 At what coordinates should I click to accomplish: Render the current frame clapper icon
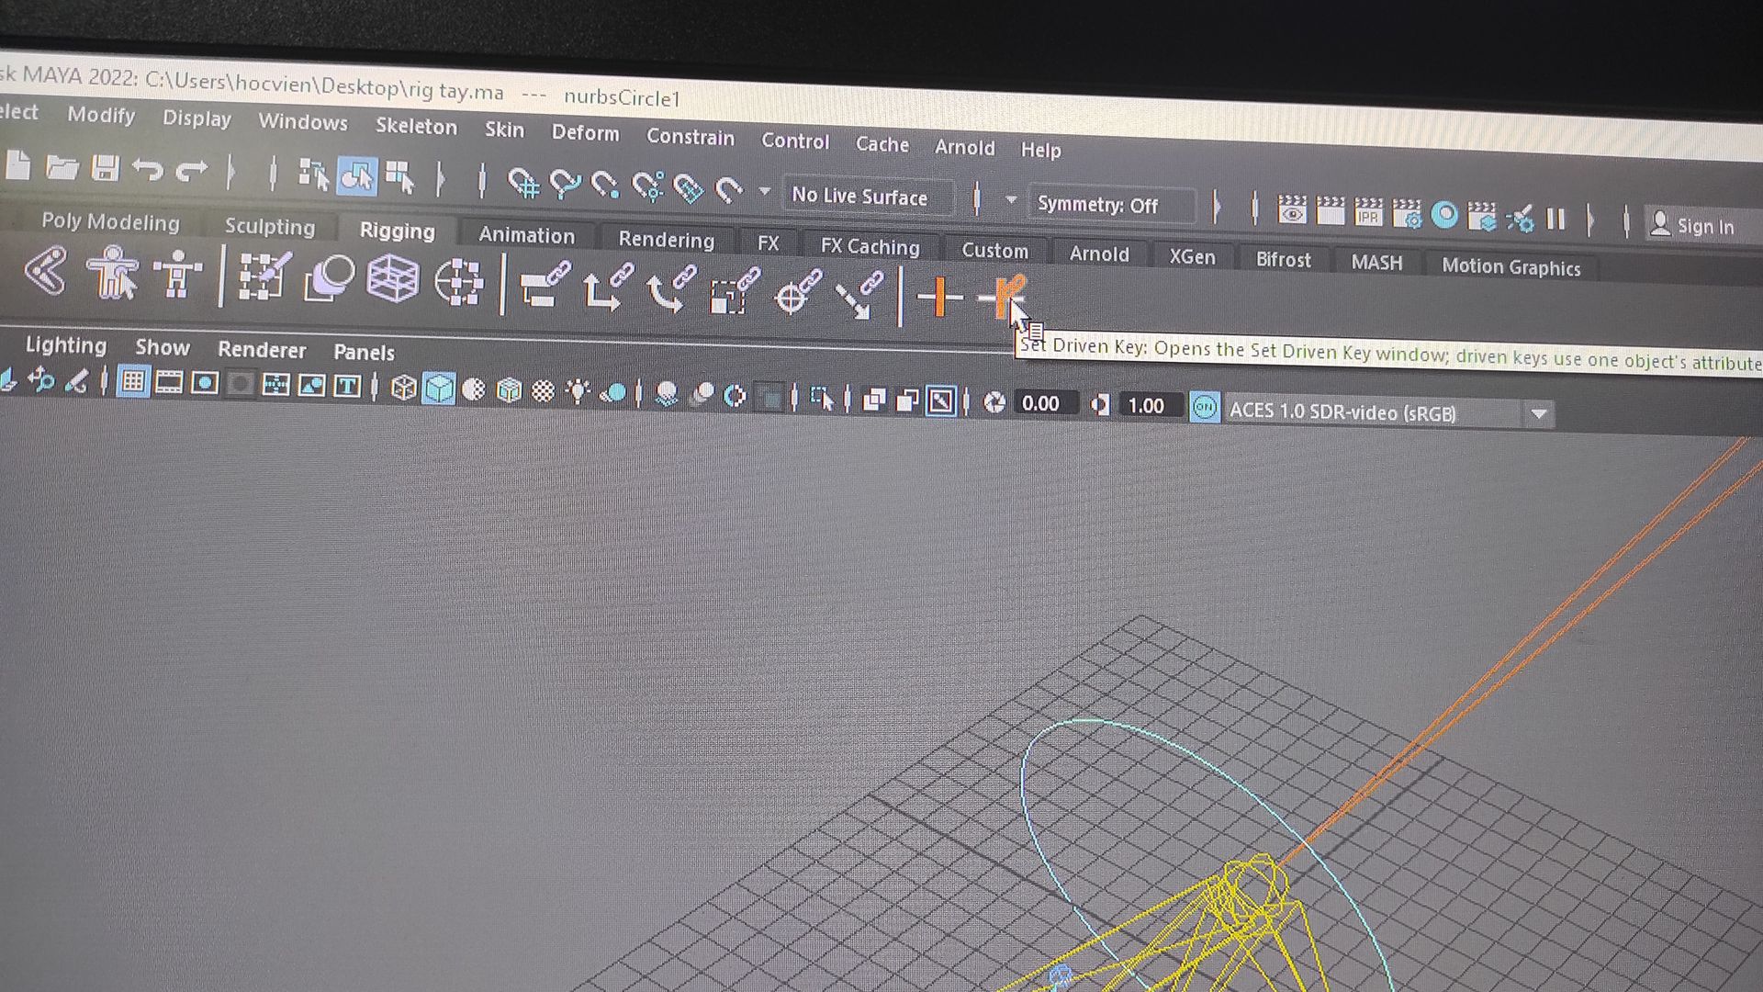coord(1330,212)
